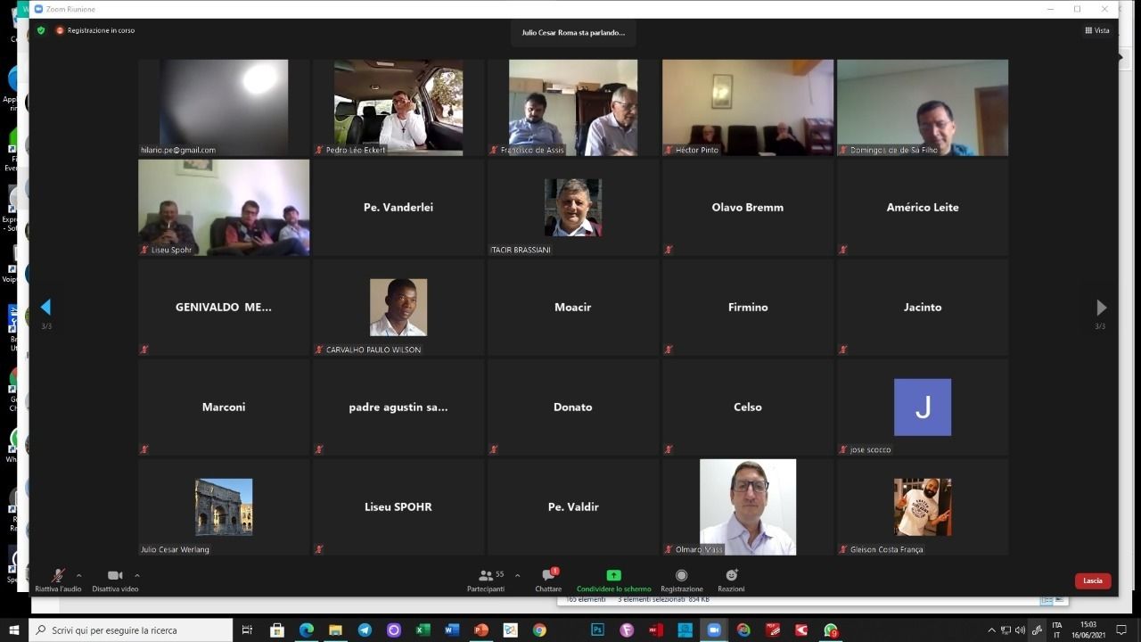This screenshot has width=1141, height=642.
Task: Expand the Partecipanti options arrow
Action: pos(517,576)
